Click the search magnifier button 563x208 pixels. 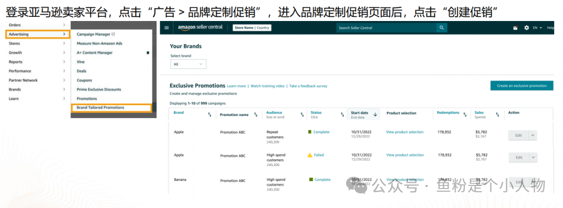[x=442, y=28]
